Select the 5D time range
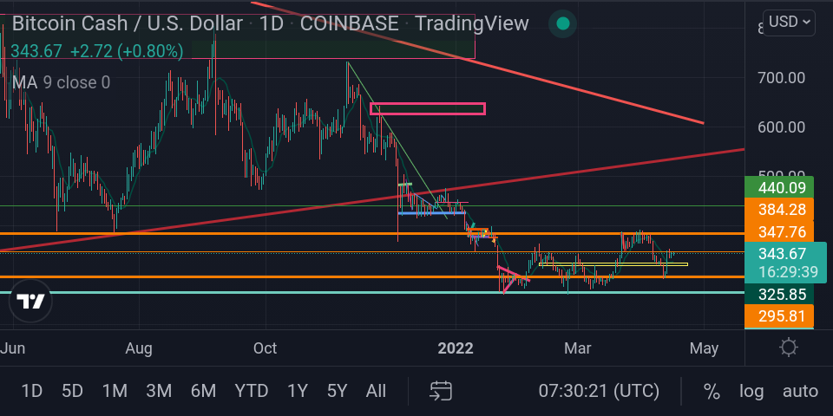This screenshot has height=416, width=833. tap(72, 391)
